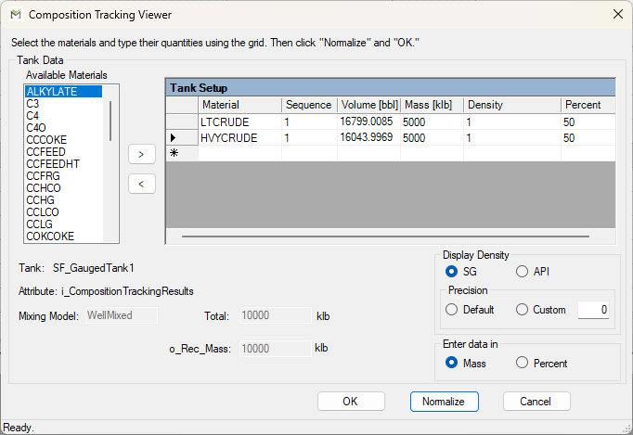Click the materials list vertical scrollbar
633x435 pixels.
(110, 121)
